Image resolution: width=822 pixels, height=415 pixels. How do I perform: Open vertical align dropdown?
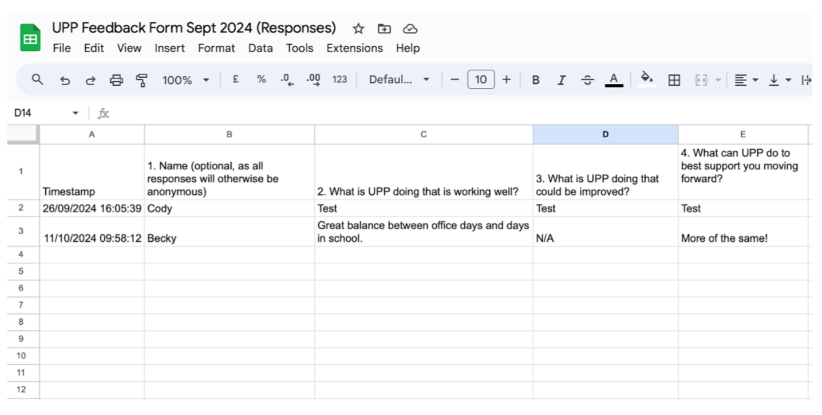[x=780, y=80]
